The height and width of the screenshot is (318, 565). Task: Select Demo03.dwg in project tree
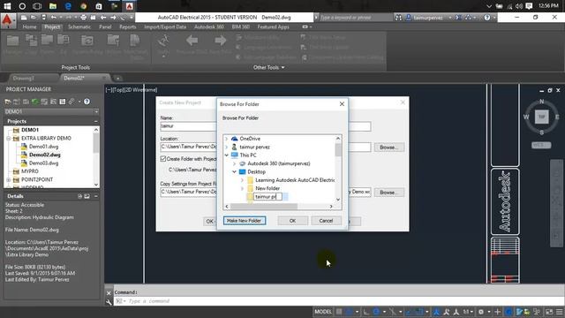[x=43, y=163]
